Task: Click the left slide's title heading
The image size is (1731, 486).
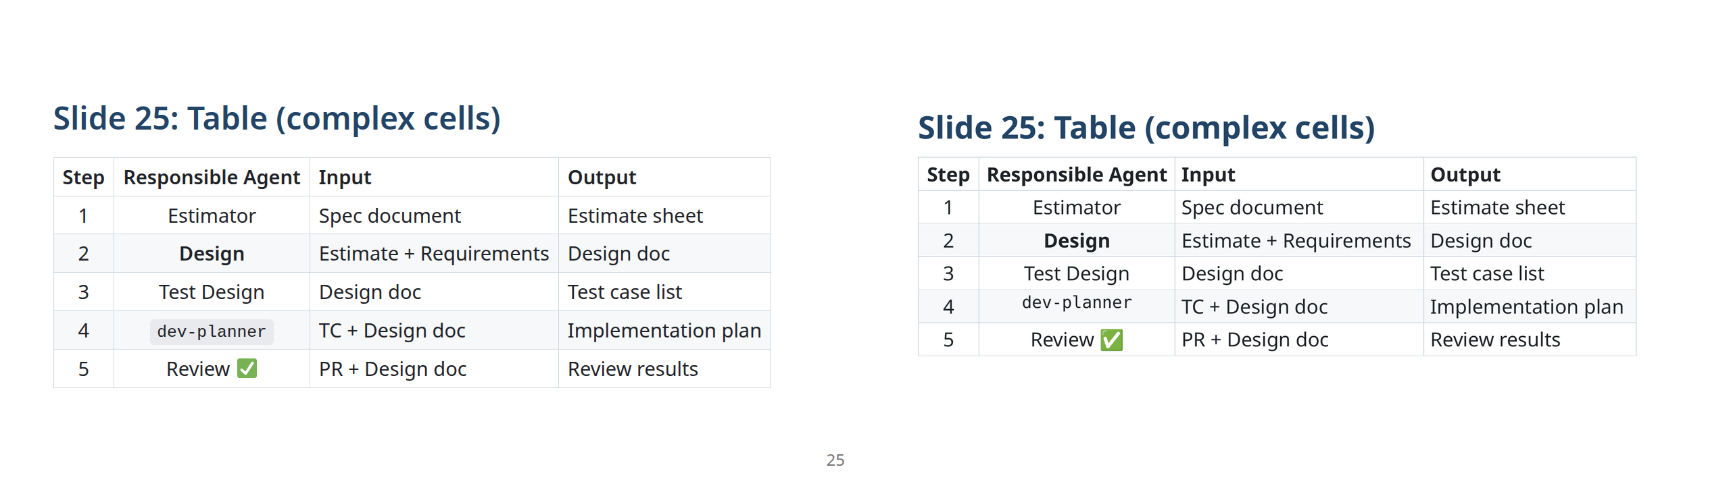Action: pos(277,119)
